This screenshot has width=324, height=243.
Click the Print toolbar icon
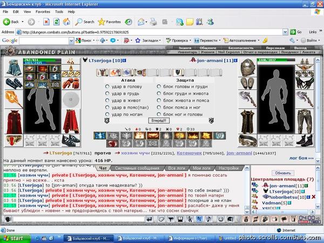[153, 22]
